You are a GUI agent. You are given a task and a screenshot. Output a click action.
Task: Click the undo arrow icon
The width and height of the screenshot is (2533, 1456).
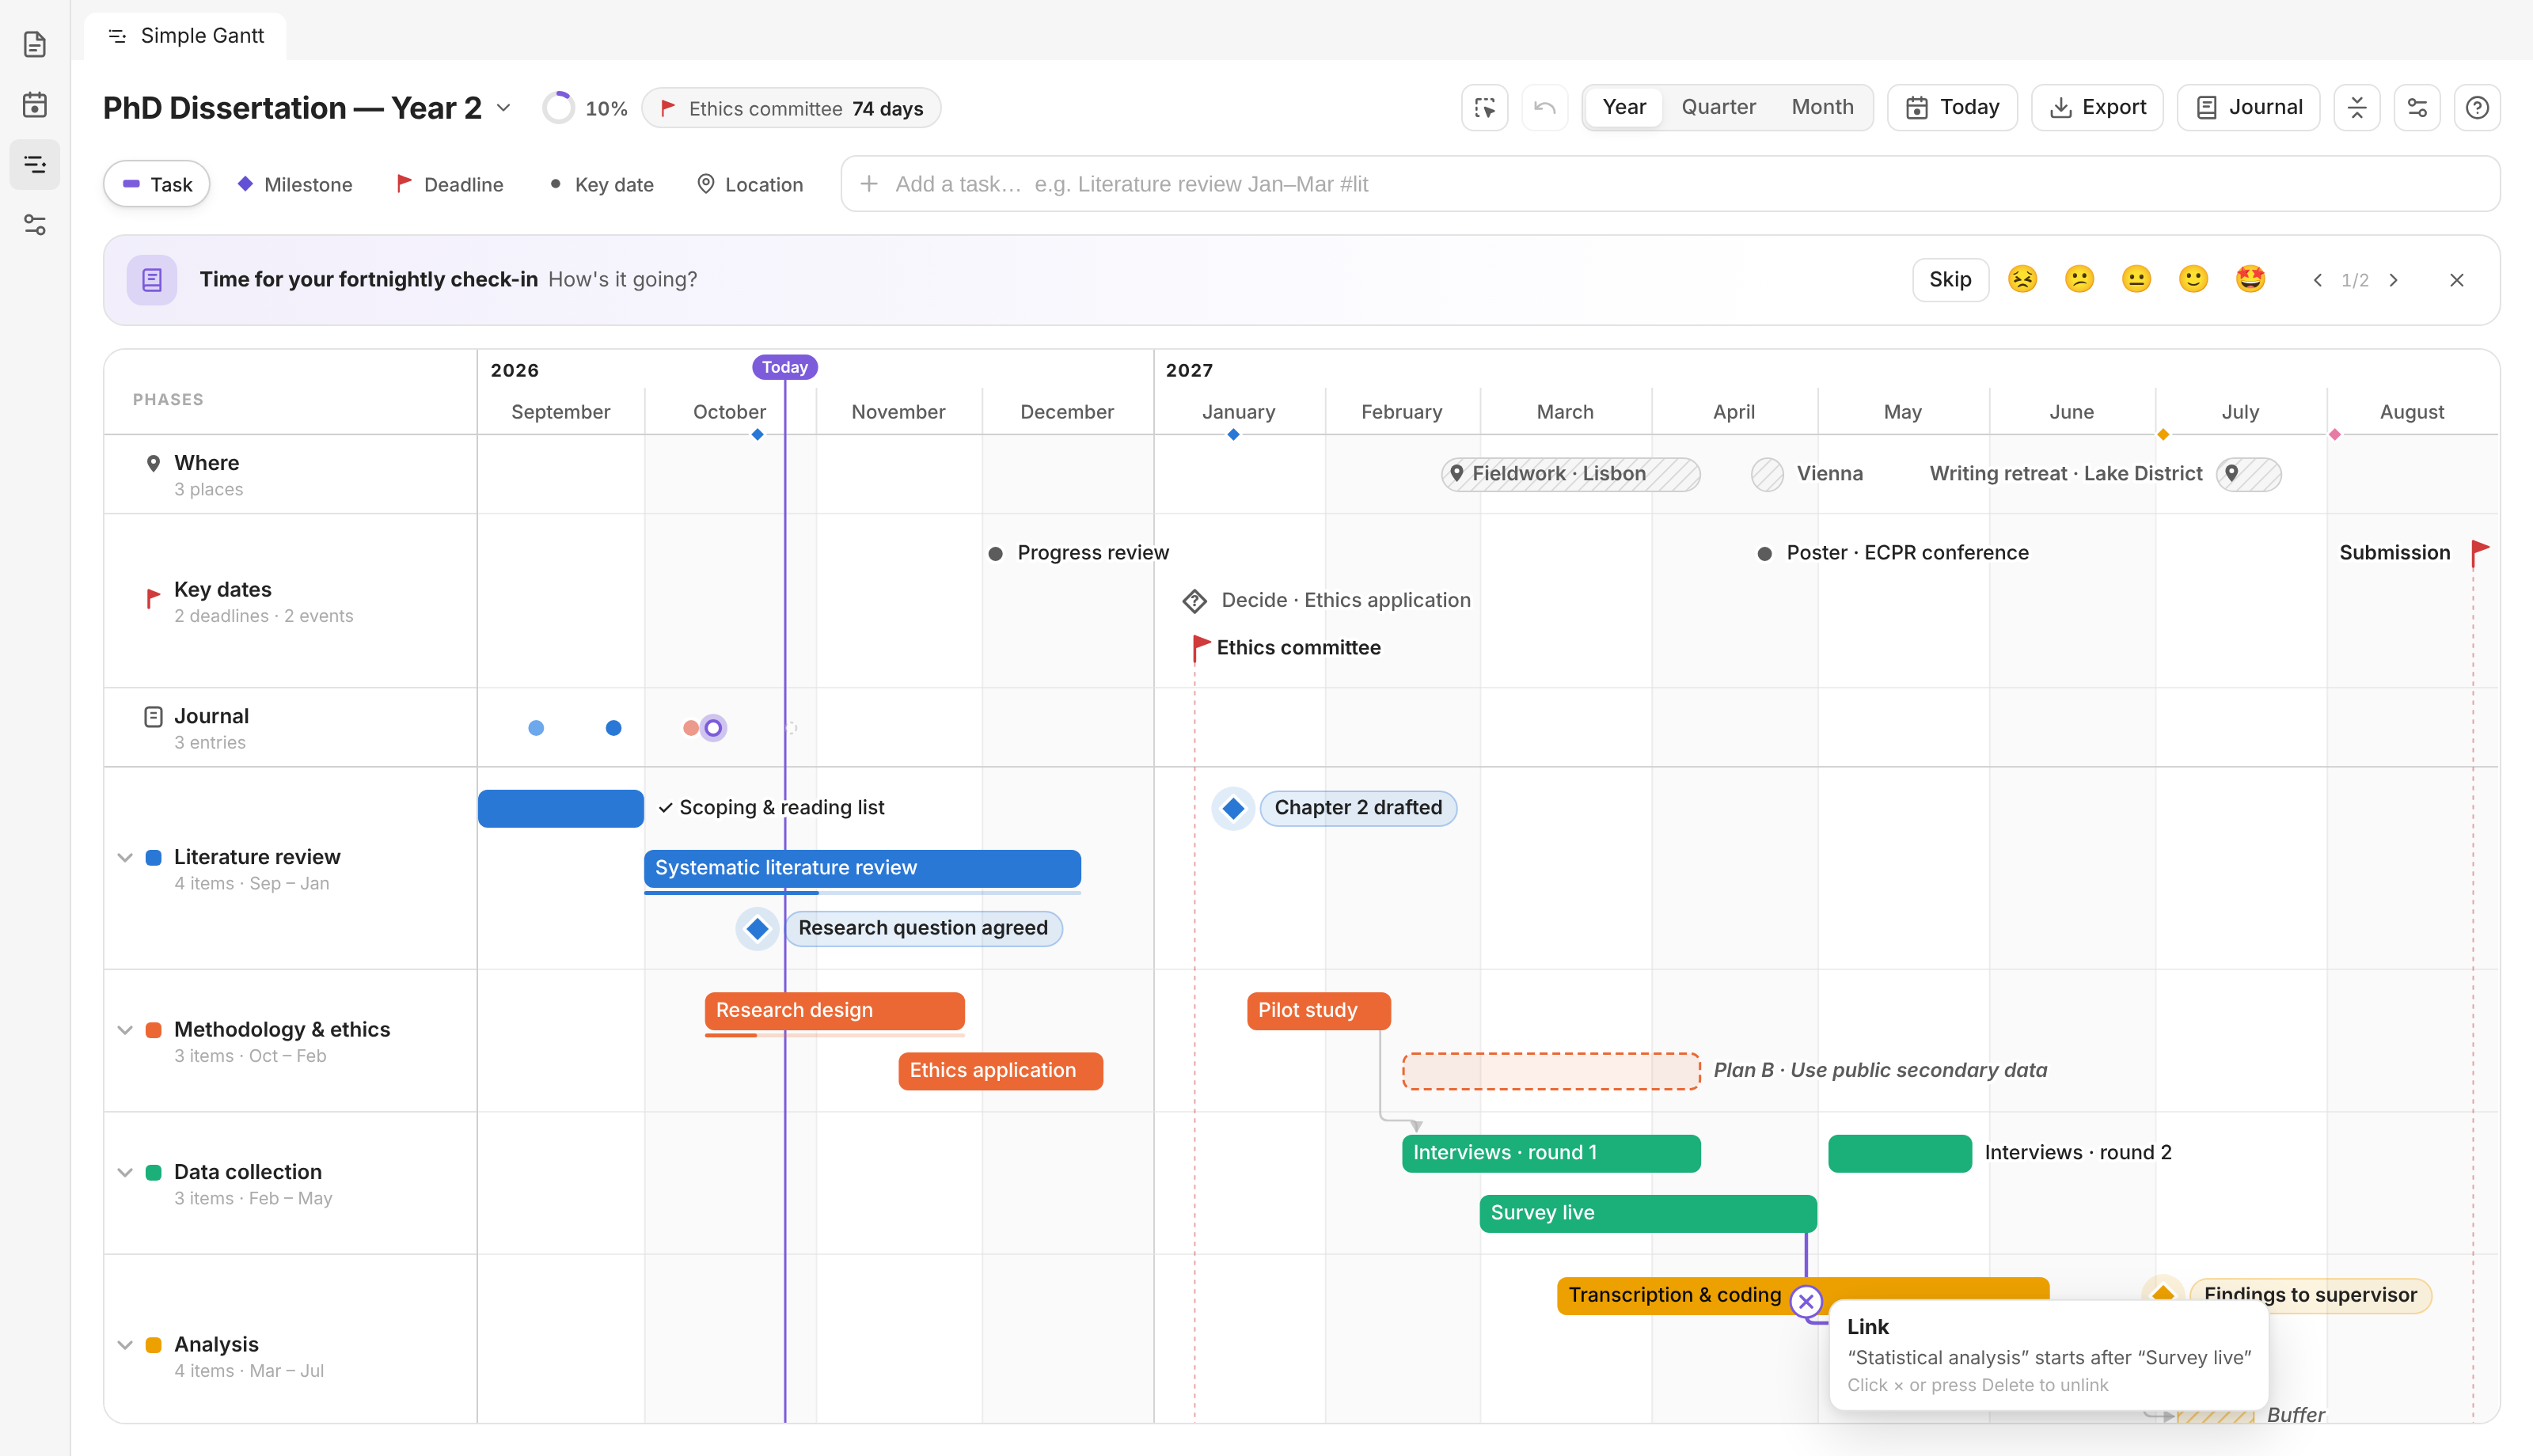click(x=1545, y=107)
